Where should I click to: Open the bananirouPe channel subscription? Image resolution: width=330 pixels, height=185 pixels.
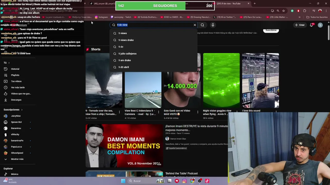(x=17, y=141)
